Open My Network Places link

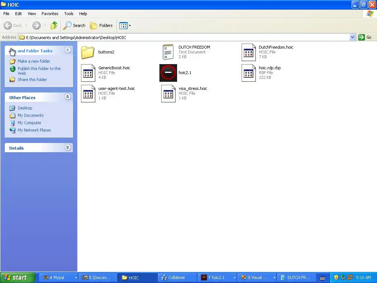[x=34, y=130]
